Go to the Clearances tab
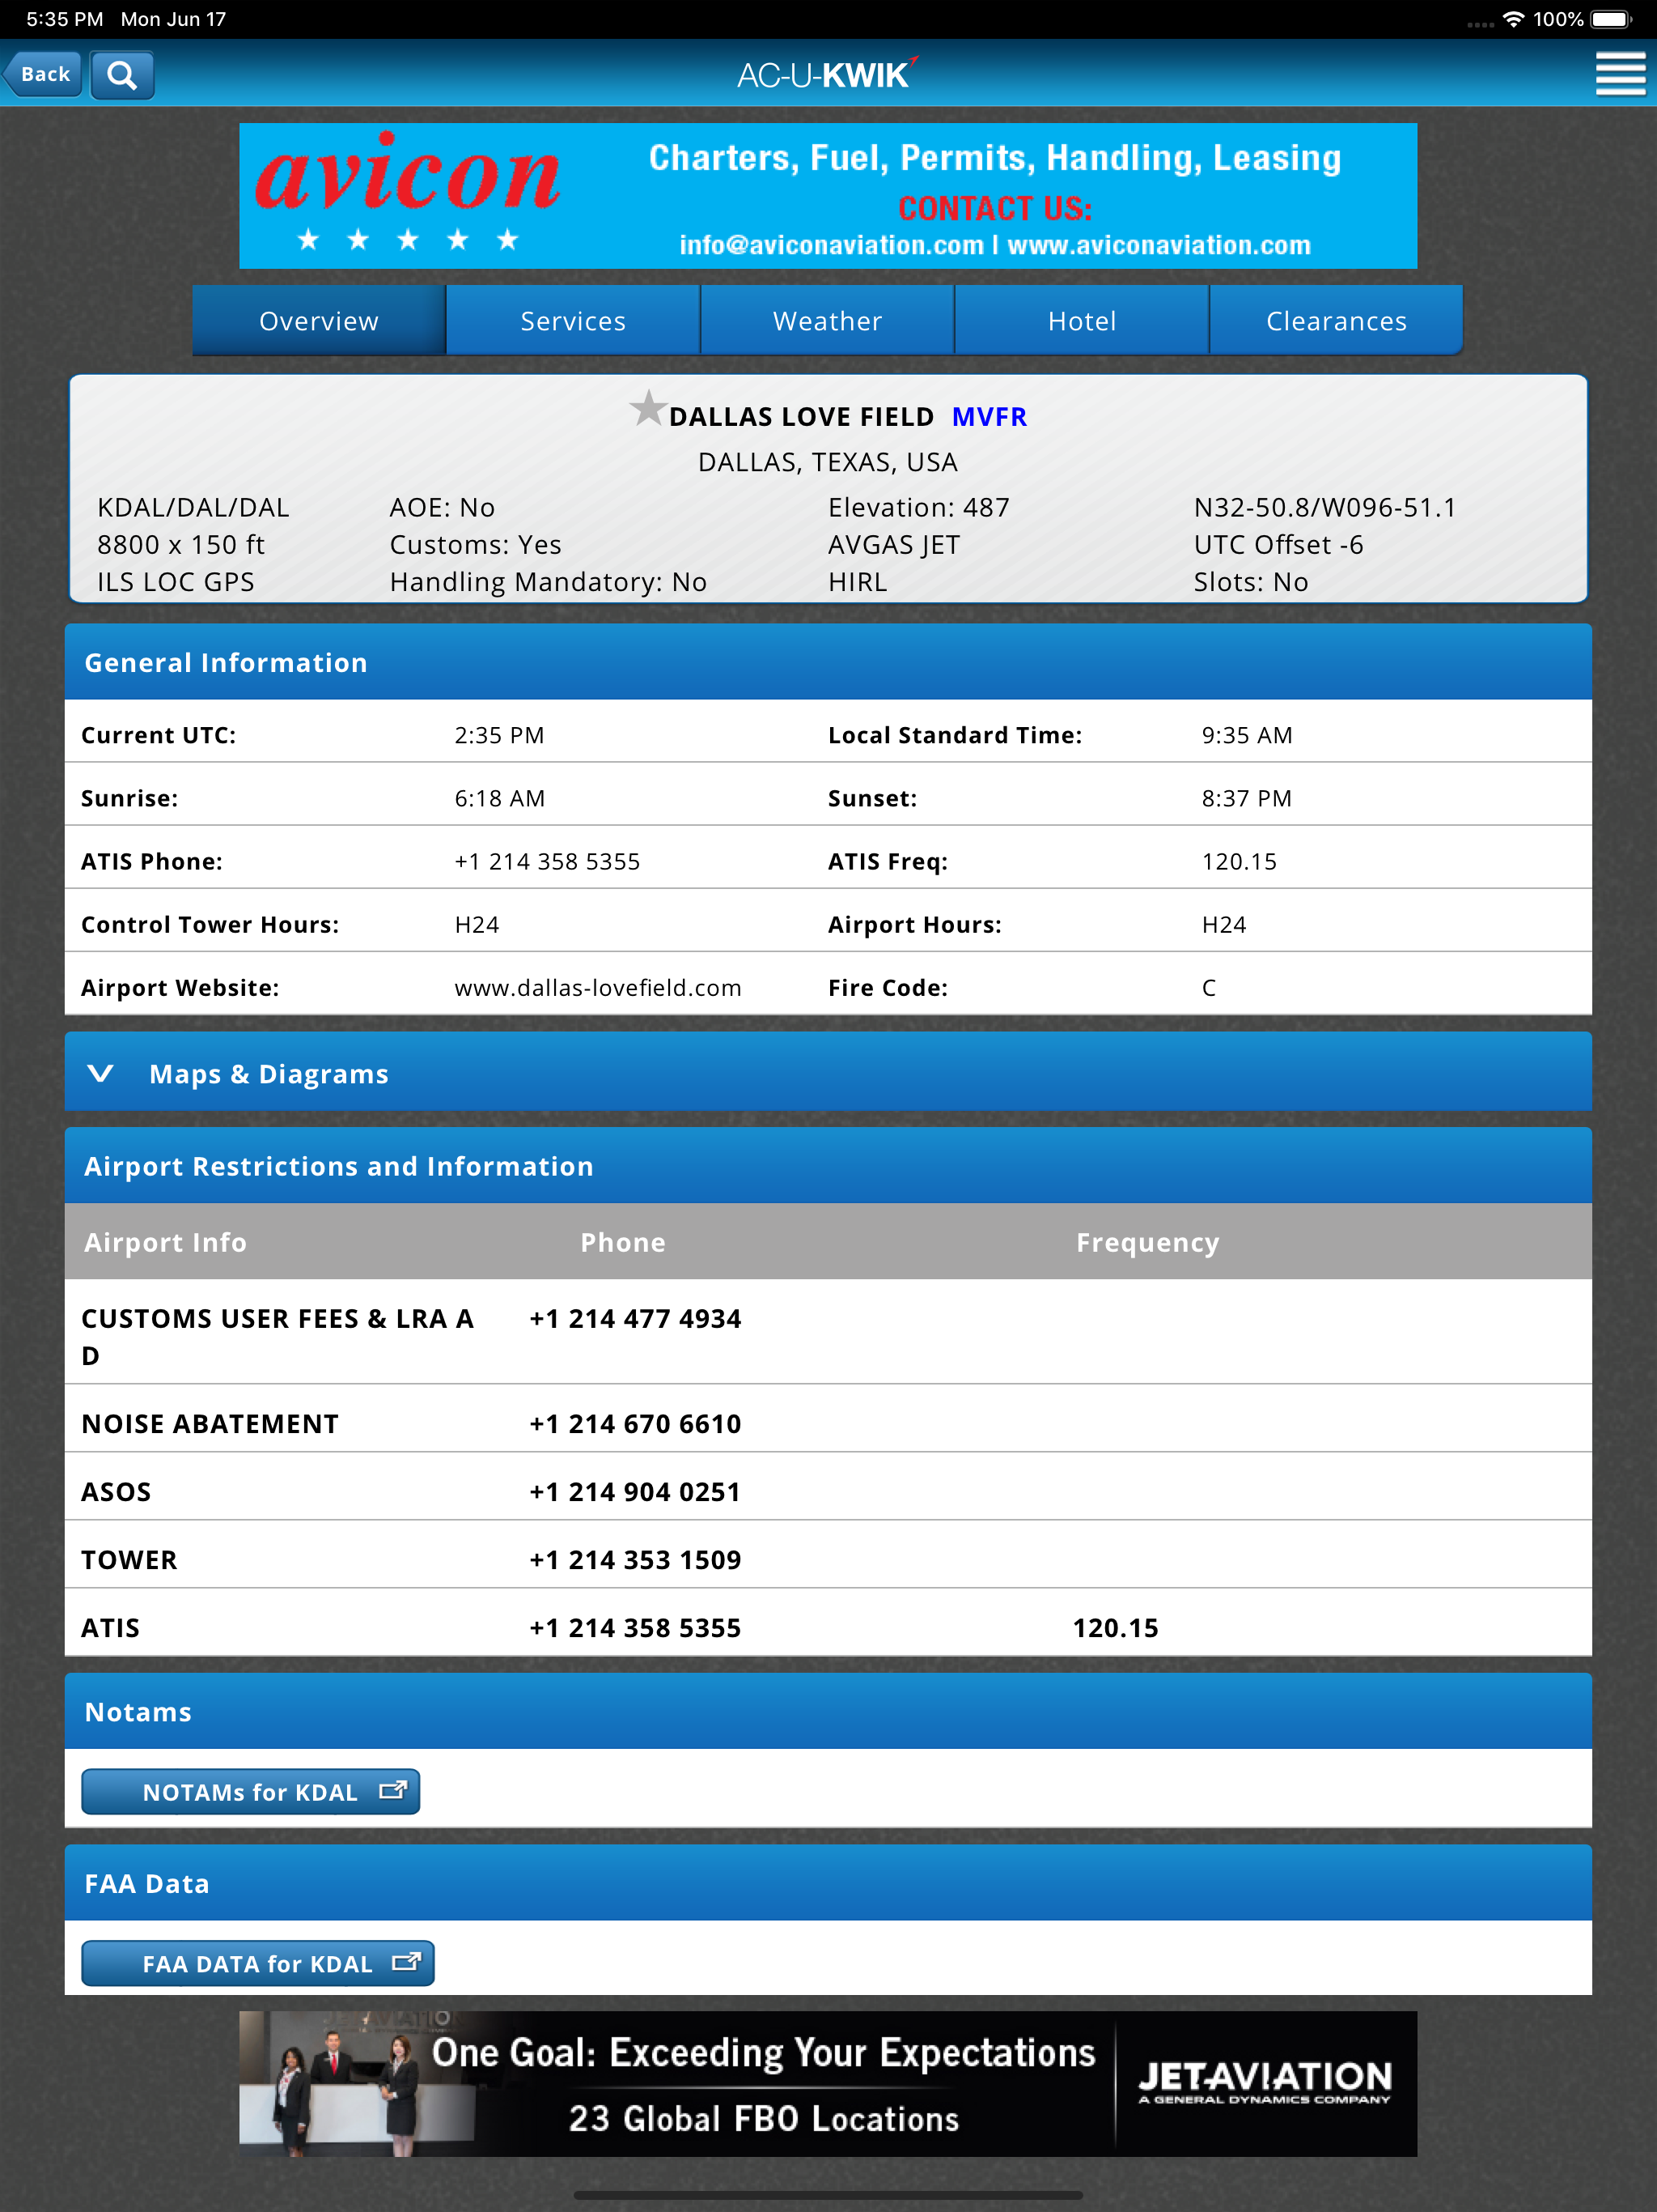This screenshot has width=1657, height=2212. [1335, 321]
